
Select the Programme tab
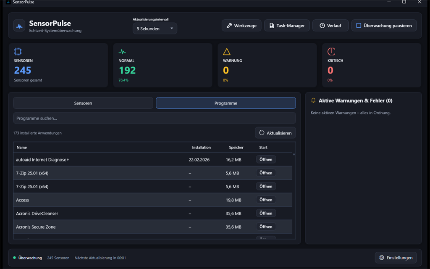coord(225,103)
